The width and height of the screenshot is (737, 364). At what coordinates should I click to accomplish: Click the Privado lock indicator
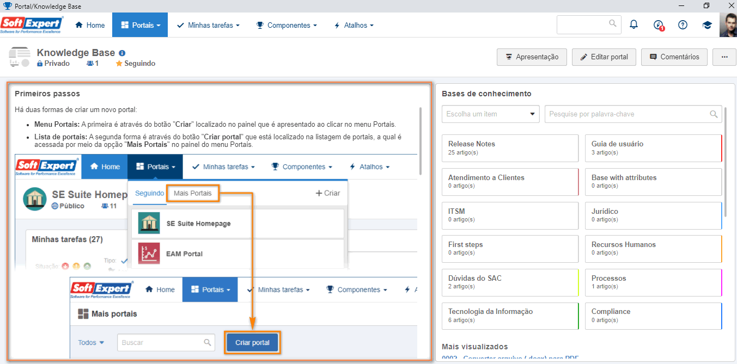click(x=53, y=63)
